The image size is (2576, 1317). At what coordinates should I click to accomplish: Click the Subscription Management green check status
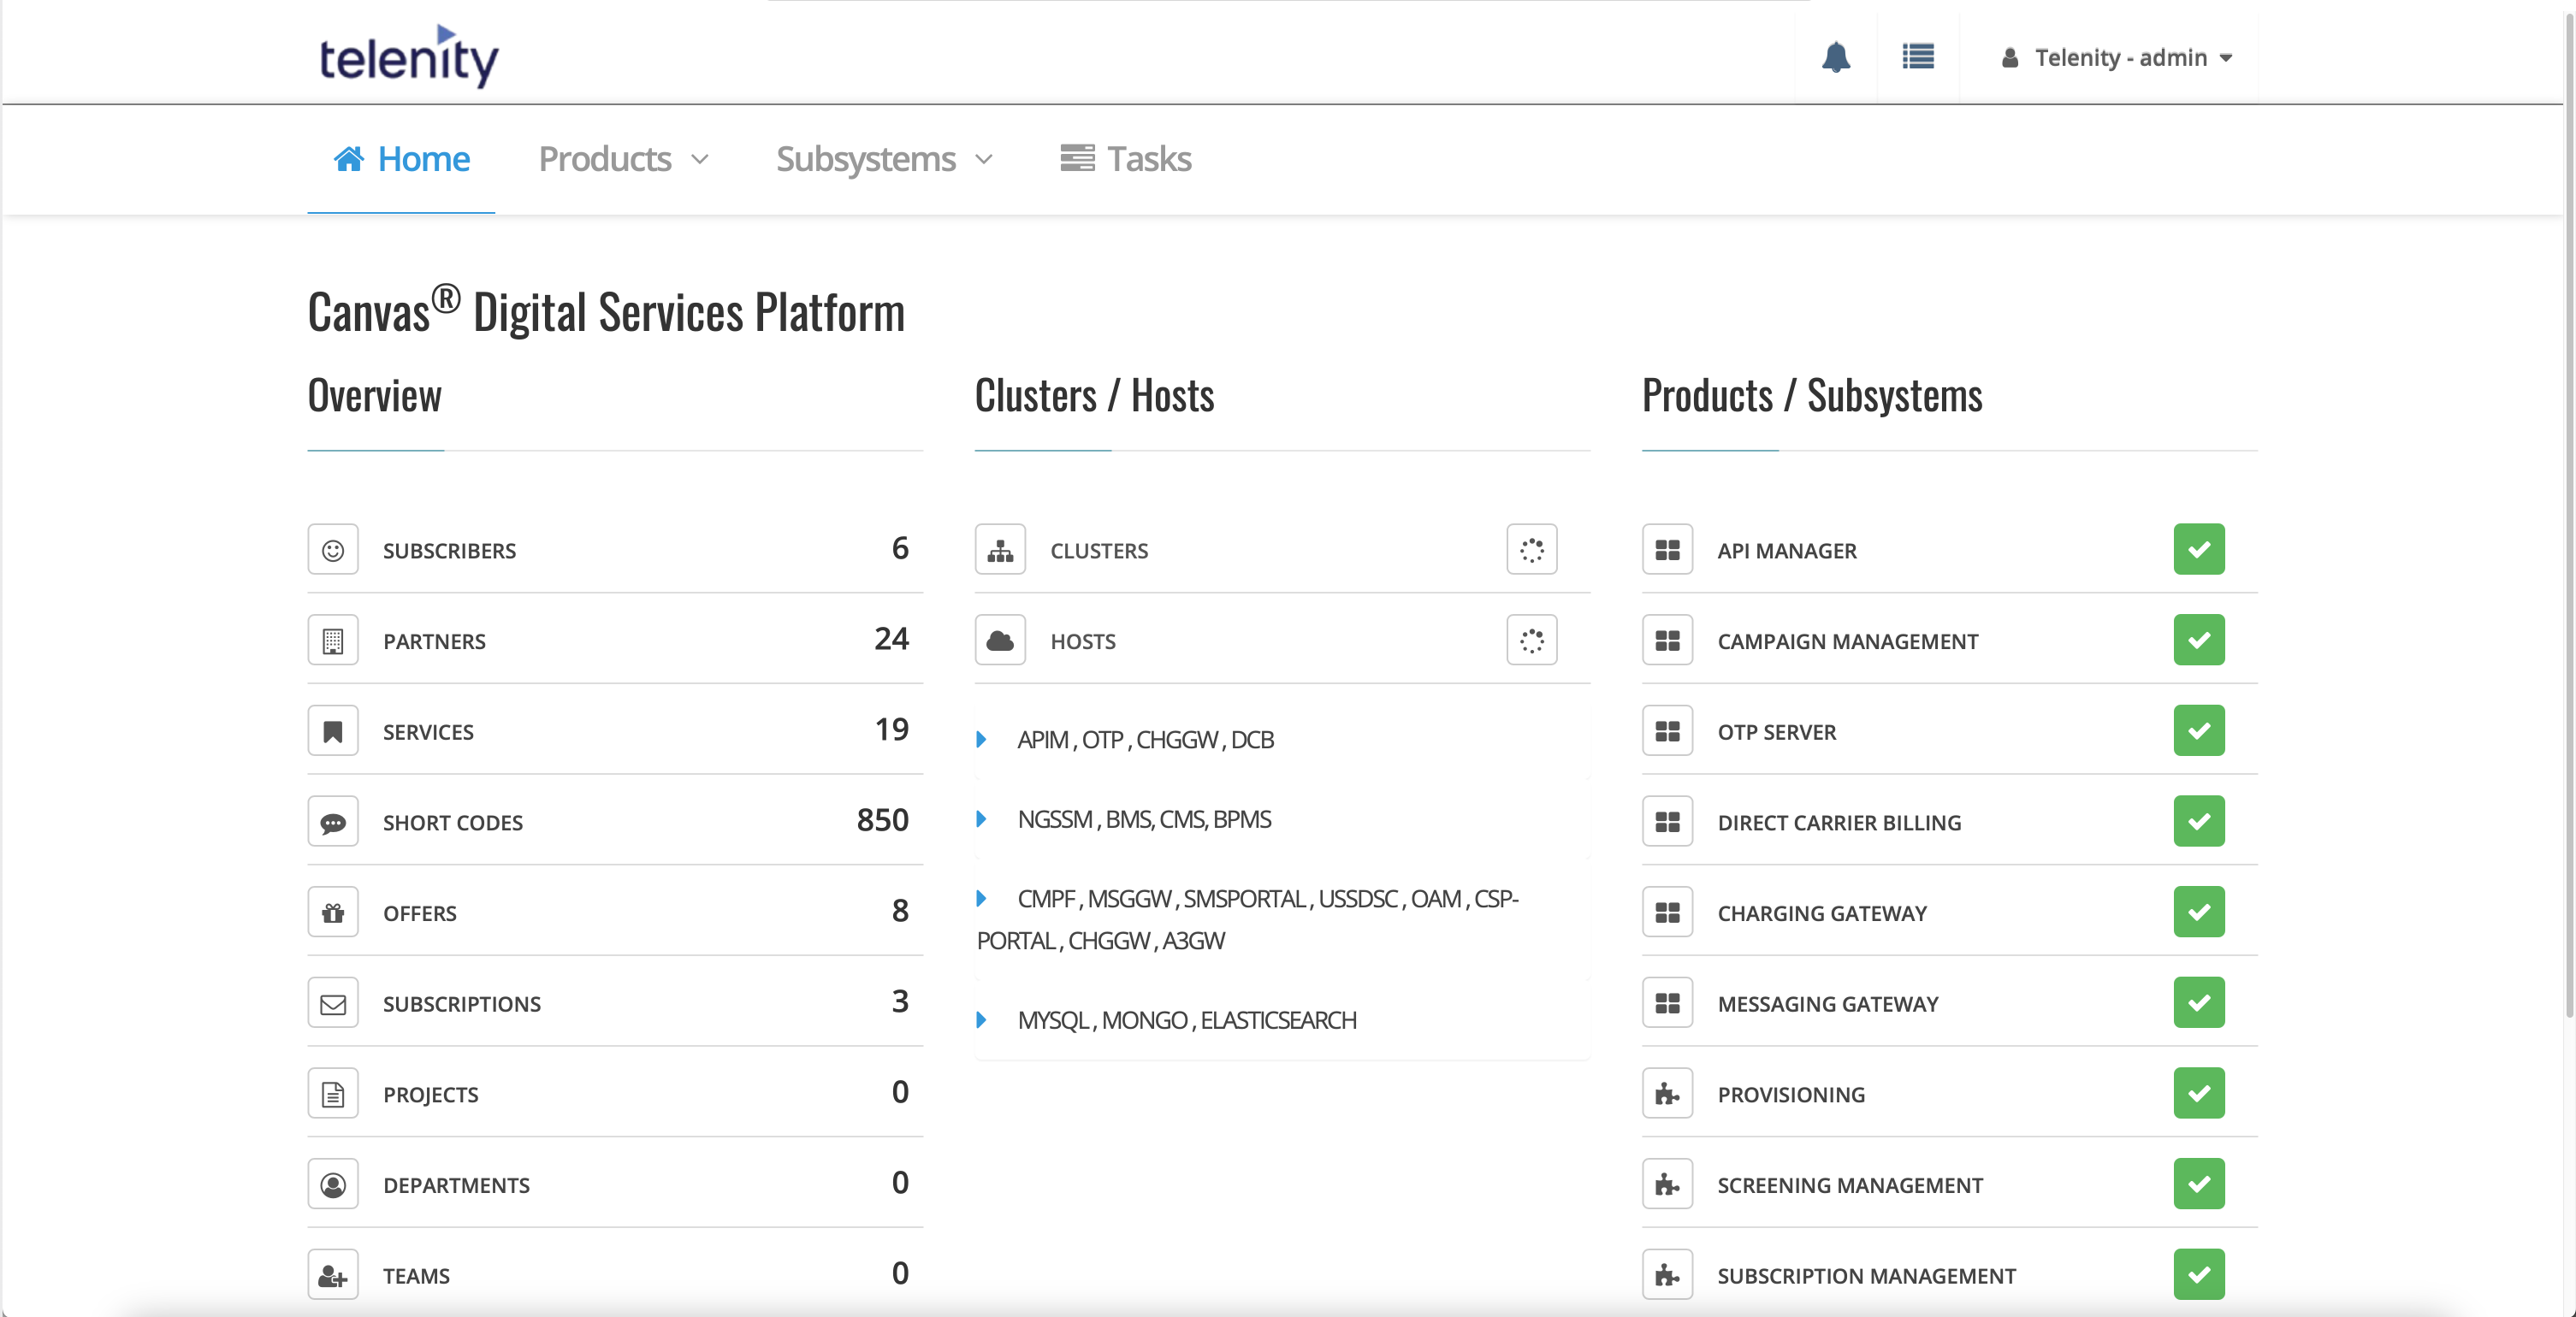pyautogui.click(x=2199, y=1275)
